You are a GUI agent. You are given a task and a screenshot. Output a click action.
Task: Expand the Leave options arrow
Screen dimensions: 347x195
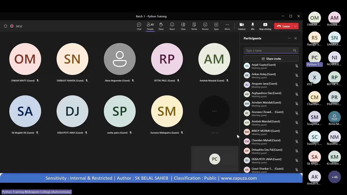(295, 26)
